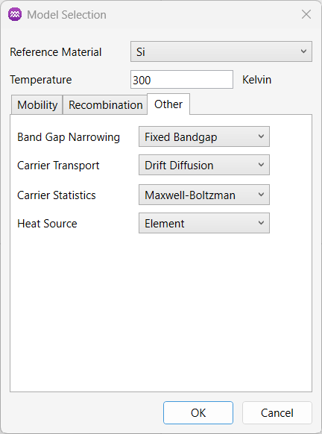The height and width of the screenshot is (434, 322).
Task: Click the Heat Source label text
Action: click(47, 224)
